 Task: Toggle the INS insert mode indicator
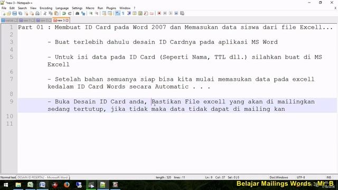click(328, 177)
